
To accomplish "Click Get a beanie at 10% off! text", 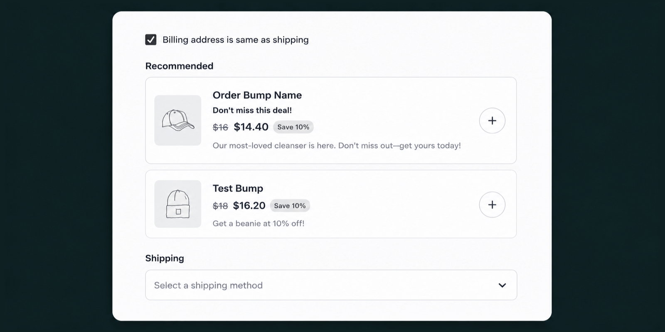I will tap(259, 223).
